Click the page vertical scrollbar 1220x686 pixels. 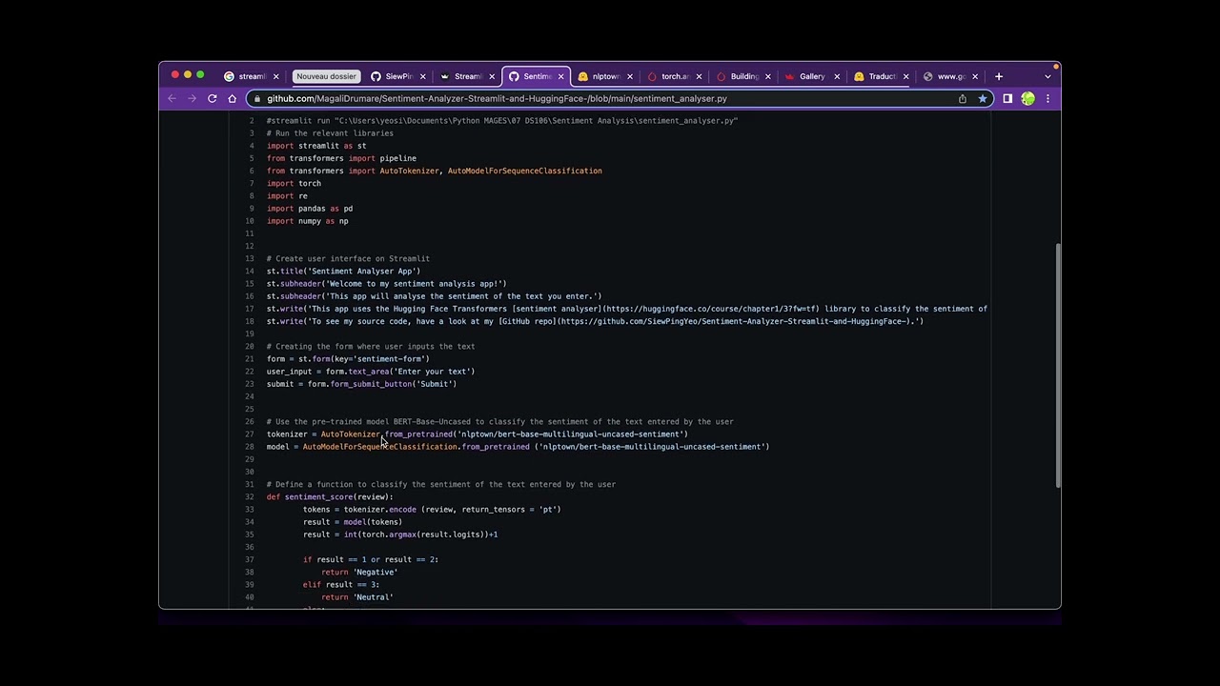pyautogui.click(x=1057, y=366)
